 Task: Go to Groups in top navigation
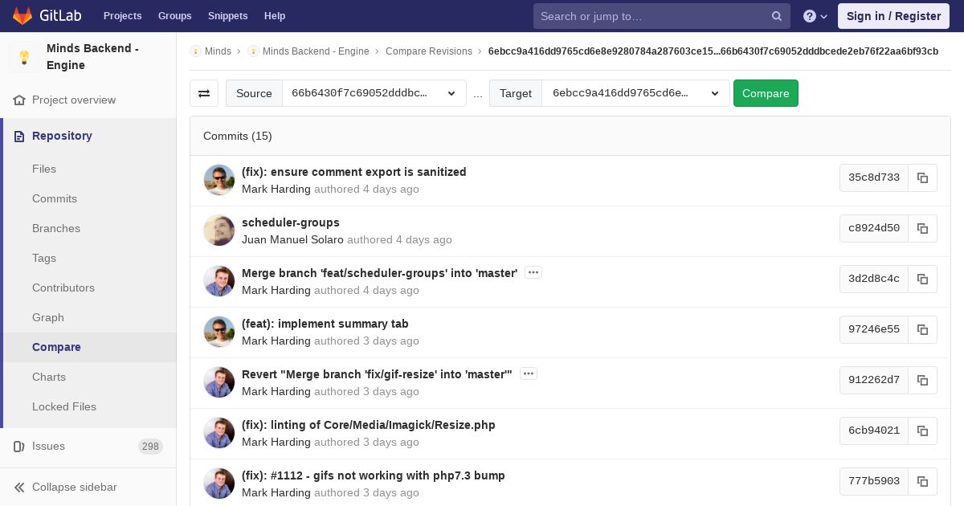coord(174,16)
